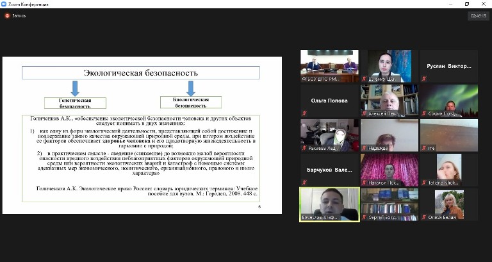Select София's northern lights video tile

448,99
